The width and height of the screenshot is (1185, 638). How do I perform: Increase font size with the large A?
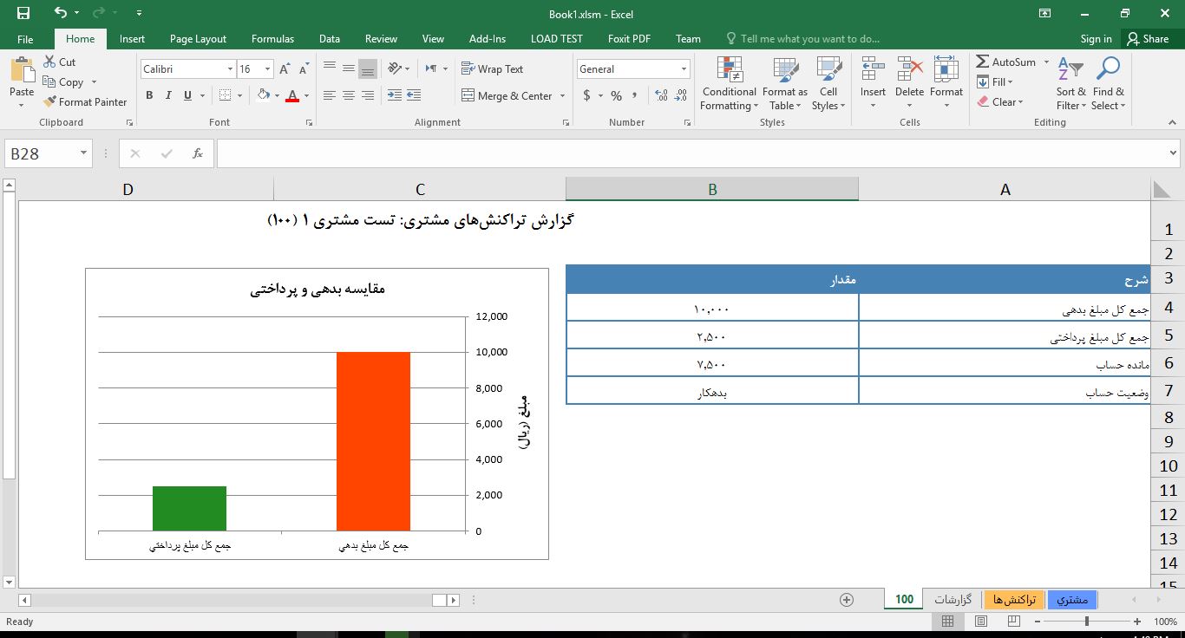(x=285, y=69)
